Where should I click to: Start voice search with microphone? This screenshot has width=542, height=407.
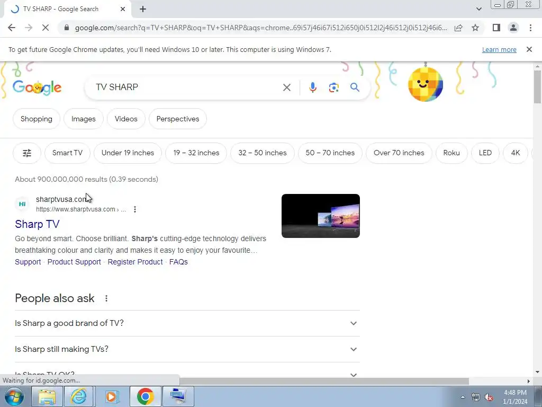[x=312, y=87]
